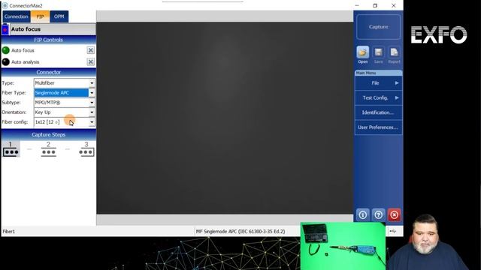Click the Connector section header

[48, 72]
